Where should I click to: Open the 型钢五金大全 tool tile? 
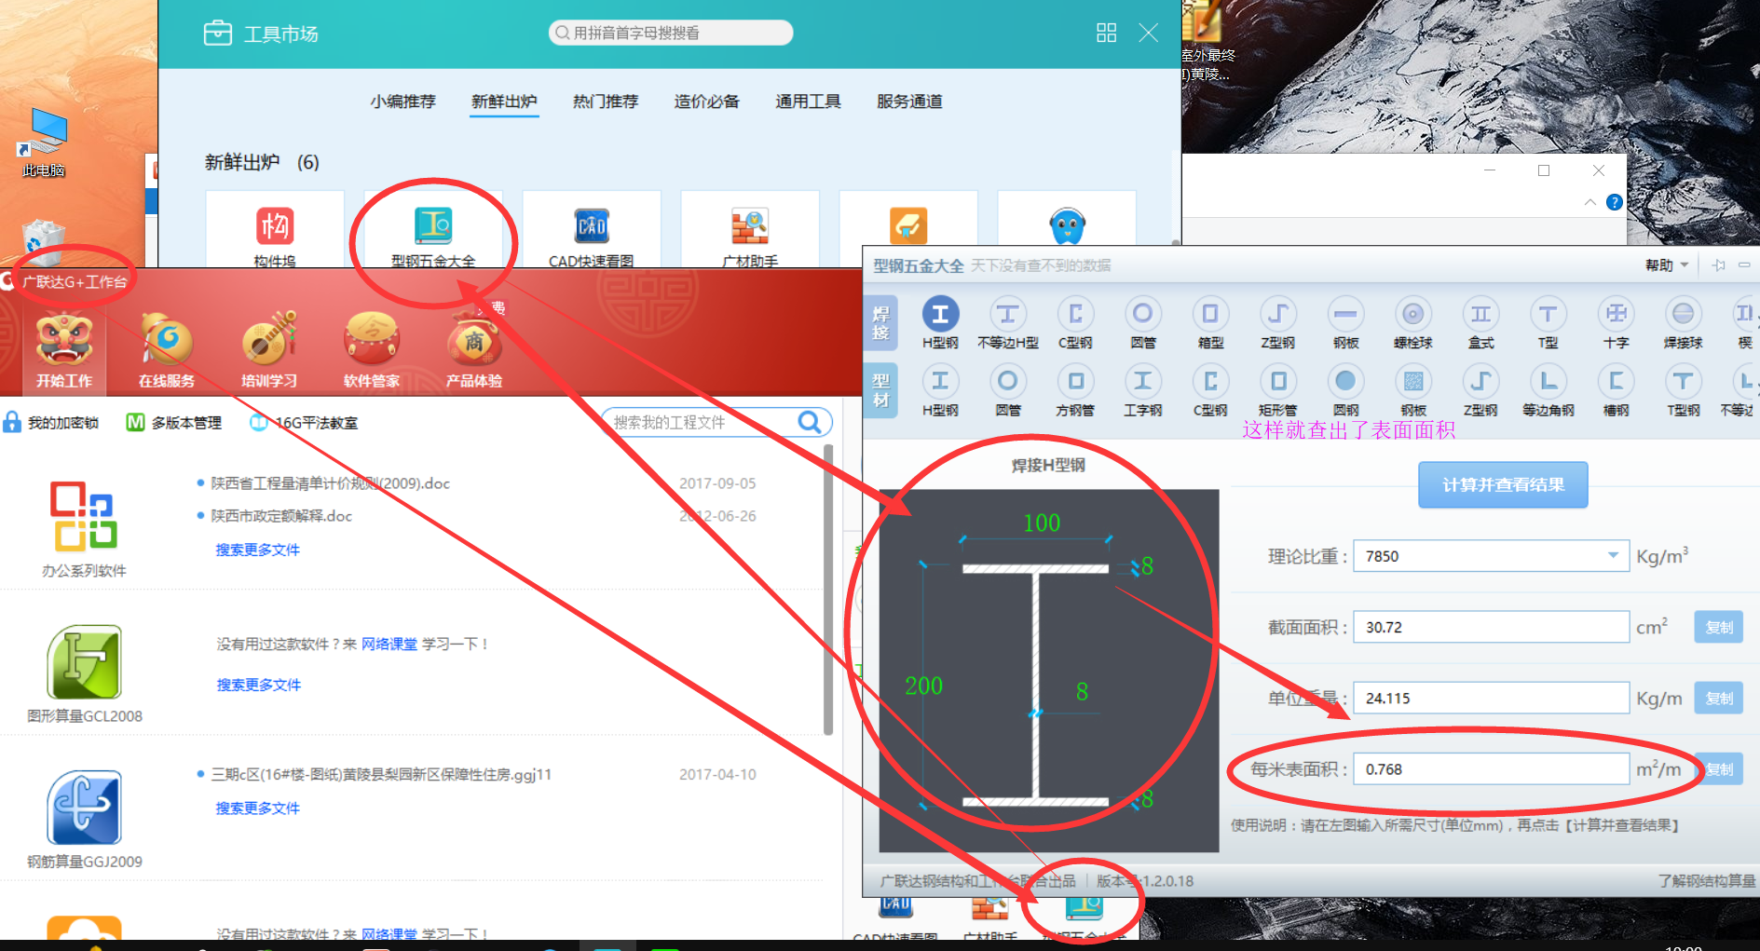pos(433,230)
